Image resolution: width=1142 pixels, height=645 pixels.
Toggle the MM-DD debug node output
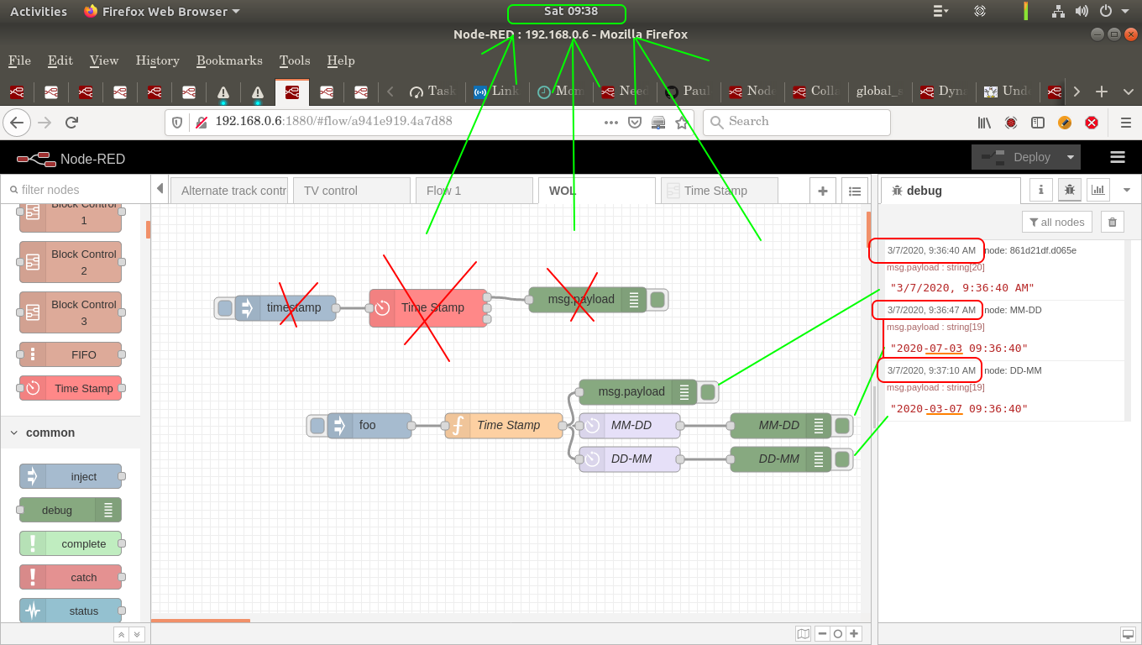coord(842,426)
